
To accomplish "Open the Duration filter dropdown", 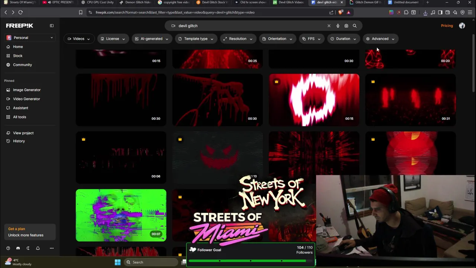I will pos(343,39).
